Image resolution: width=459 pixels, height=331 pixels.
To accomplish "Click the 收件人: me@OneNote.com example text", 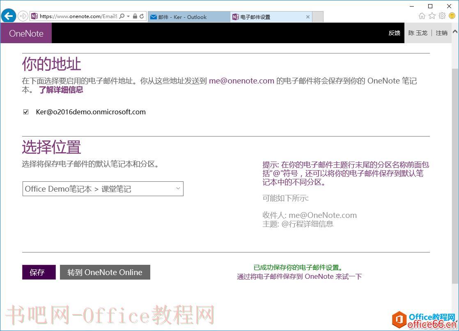I will [310, 215].
